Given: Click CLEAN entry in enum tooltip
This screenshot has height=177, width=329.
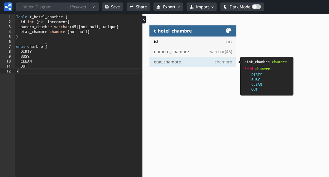Looking at the screenshot, I should [x=256, y=84].
